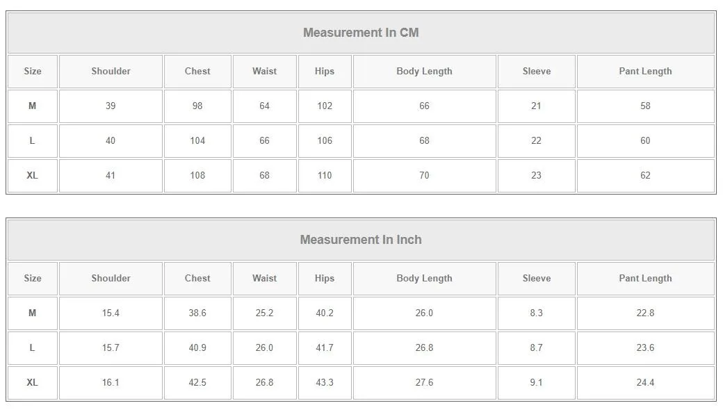Select the shoulder value 15.7 in Inch table
This screenshot has height=410, width=723.
(111, 347)
